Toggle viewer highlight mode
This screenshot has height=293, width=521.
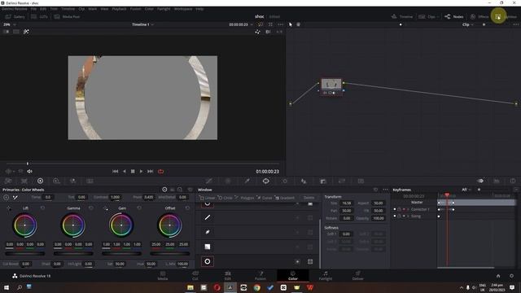pyautogui.click(x=26, y=32)
